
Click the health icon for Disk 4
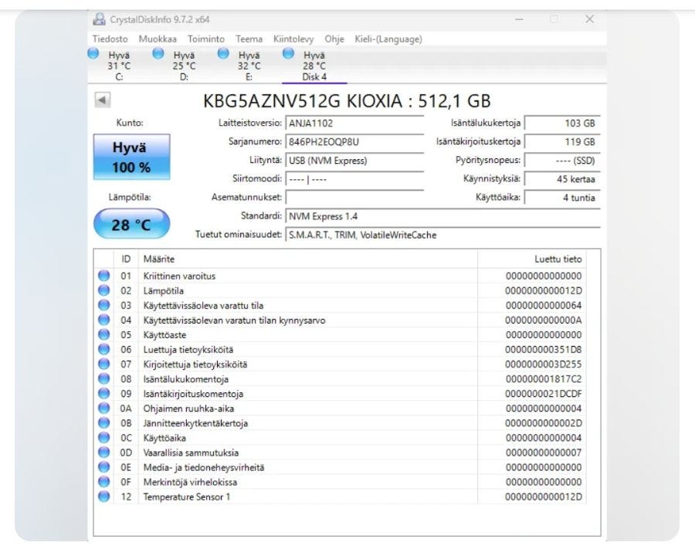tap(289, 53)
